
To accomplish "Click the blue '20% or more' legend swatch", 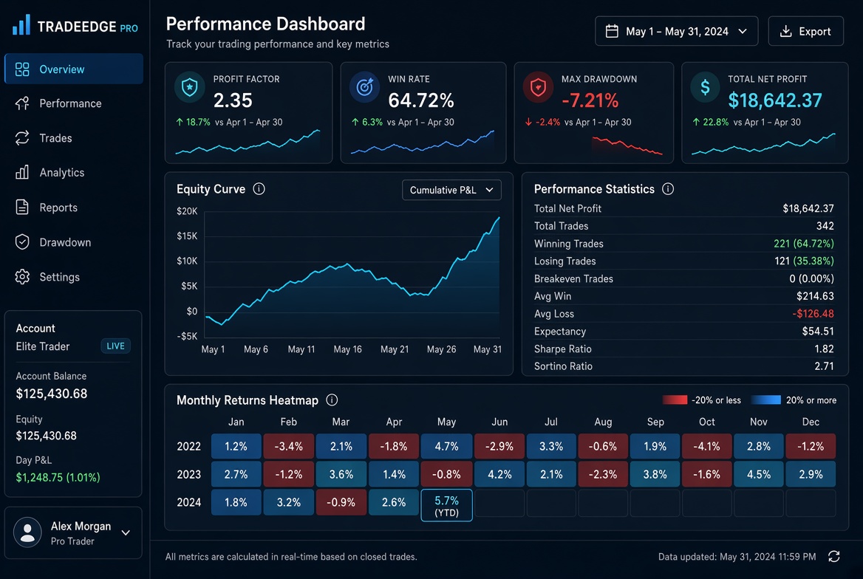I will pyautogui.click(x=766, y=400).
